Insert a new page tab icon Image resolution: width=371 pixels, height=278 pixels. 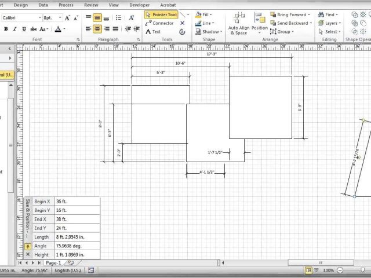pyautogui.click(x=71, y=263)
